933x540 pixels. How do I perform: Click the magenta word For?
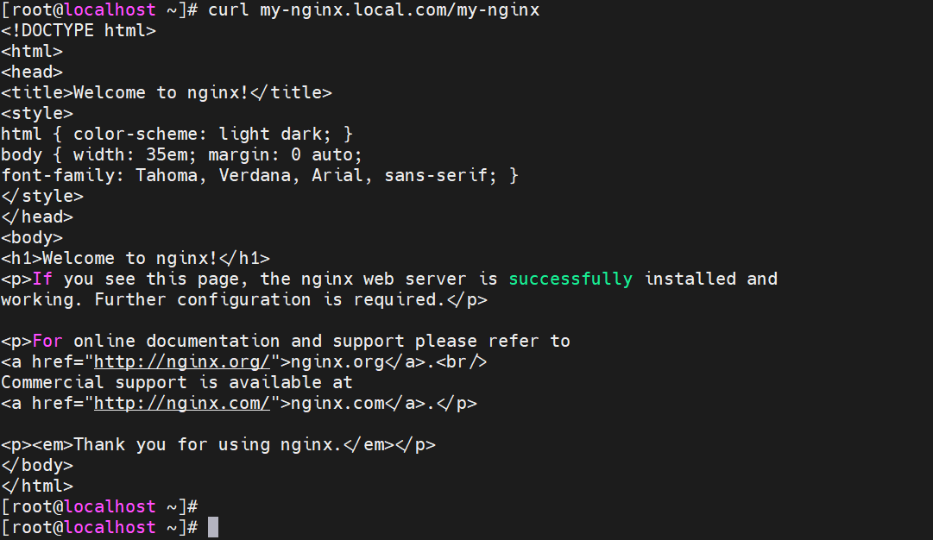(47, 341)
